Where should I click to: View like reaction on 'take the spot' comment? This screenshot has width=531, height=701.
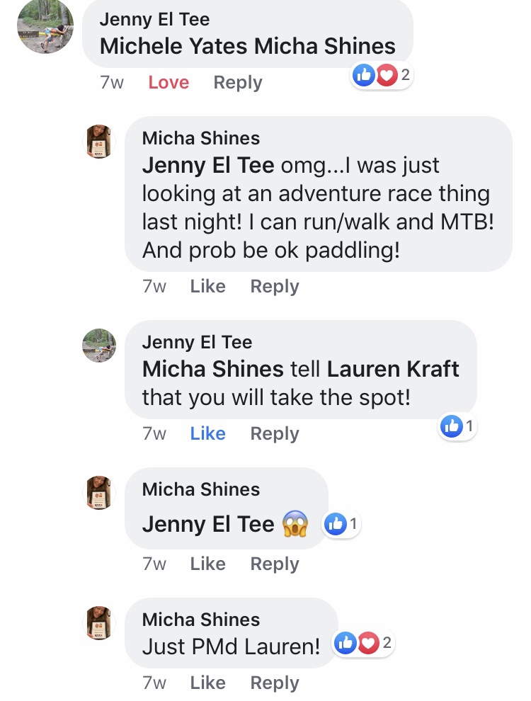tap(457, 426)
